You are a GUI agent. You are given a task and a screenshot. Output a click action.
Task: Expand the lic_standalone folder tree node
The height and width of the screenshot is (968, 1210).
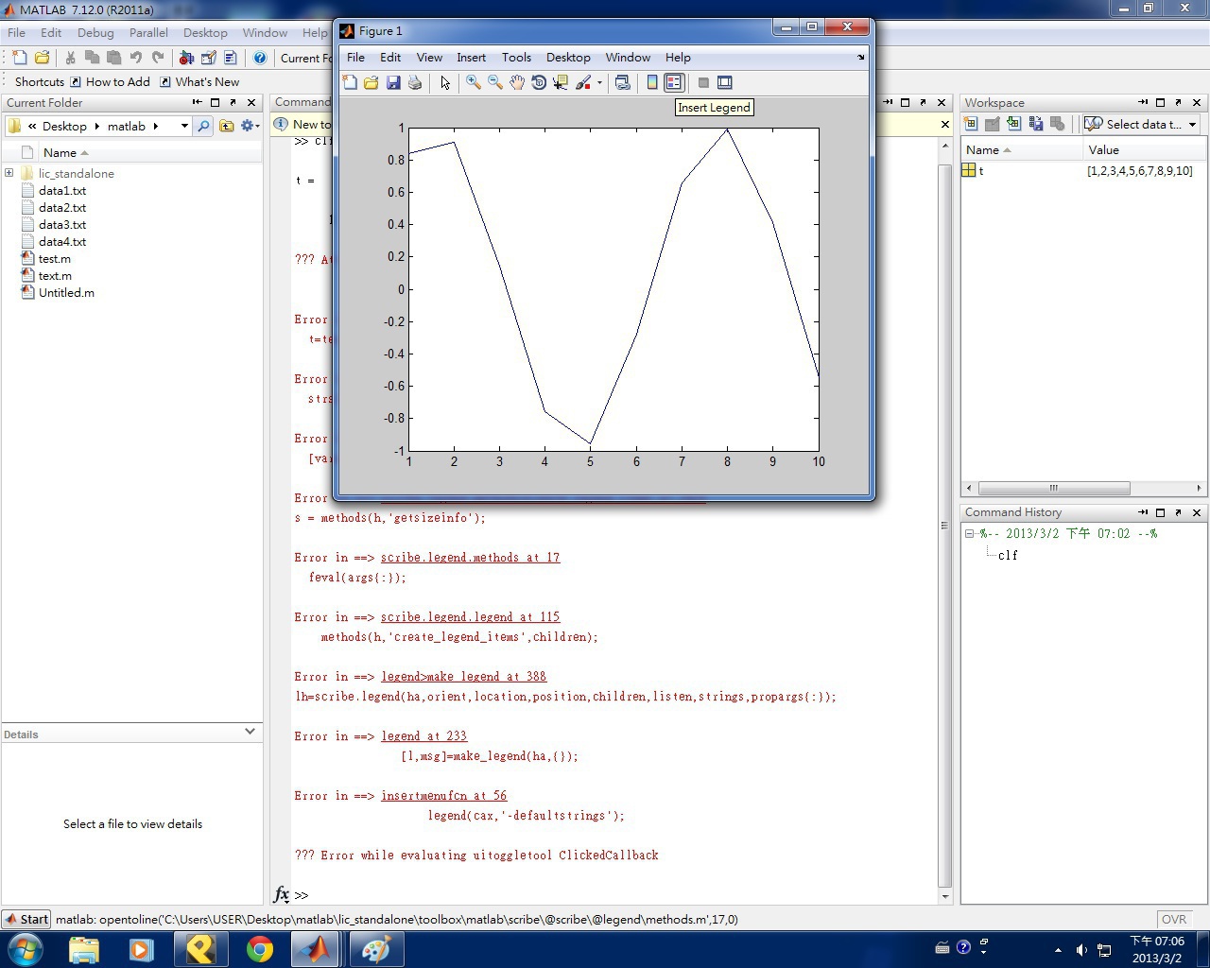(9, 173)
